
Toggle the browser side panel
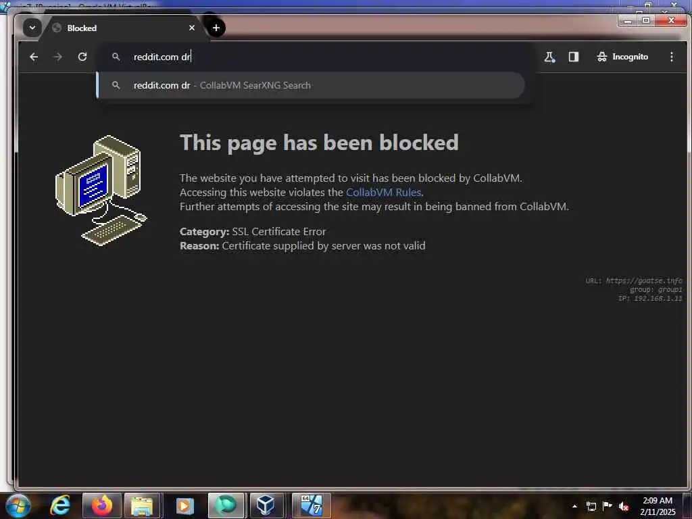(x=573, y=57)
